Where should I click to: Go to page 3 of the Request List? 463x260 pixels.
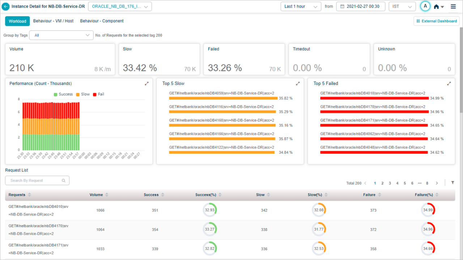(x=390, y=183)
